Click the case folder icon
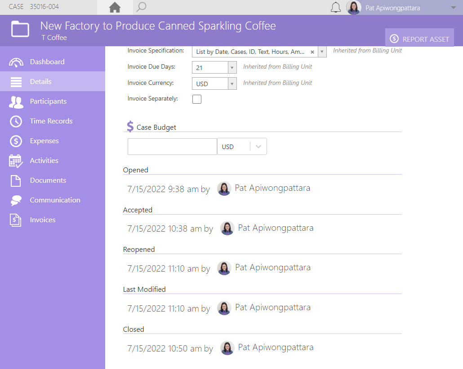The height and width of the screenshot is (369, 463). click(x=20, y=29)
